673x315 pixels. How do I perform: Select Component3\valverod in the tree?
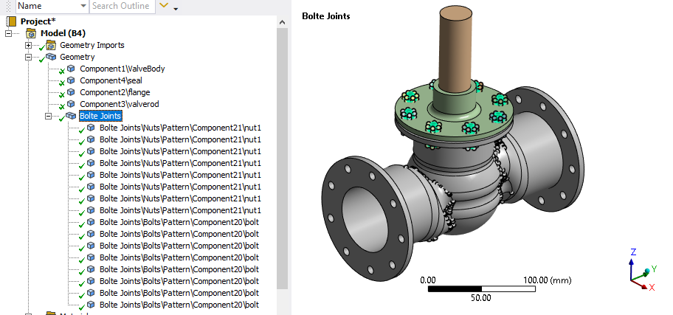click(x=120, y=104)
